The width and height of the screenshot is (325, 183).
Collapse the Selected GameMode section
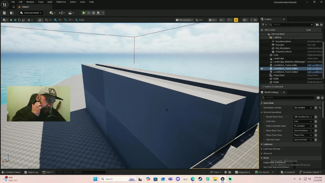262,112
